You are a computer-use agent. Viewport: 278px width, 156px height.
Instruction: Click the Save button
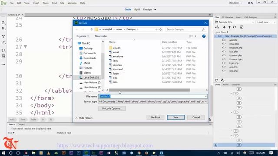tap(175, 117)
